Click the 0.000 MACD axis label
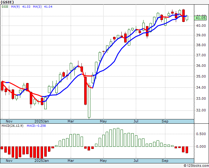 click(201, 146)
